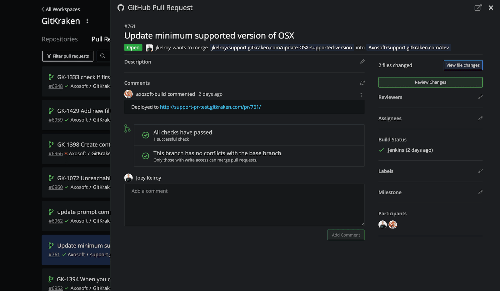Open Filter pull requests dropdown
The image size is (500, 291).
click(x=68, y=56)
